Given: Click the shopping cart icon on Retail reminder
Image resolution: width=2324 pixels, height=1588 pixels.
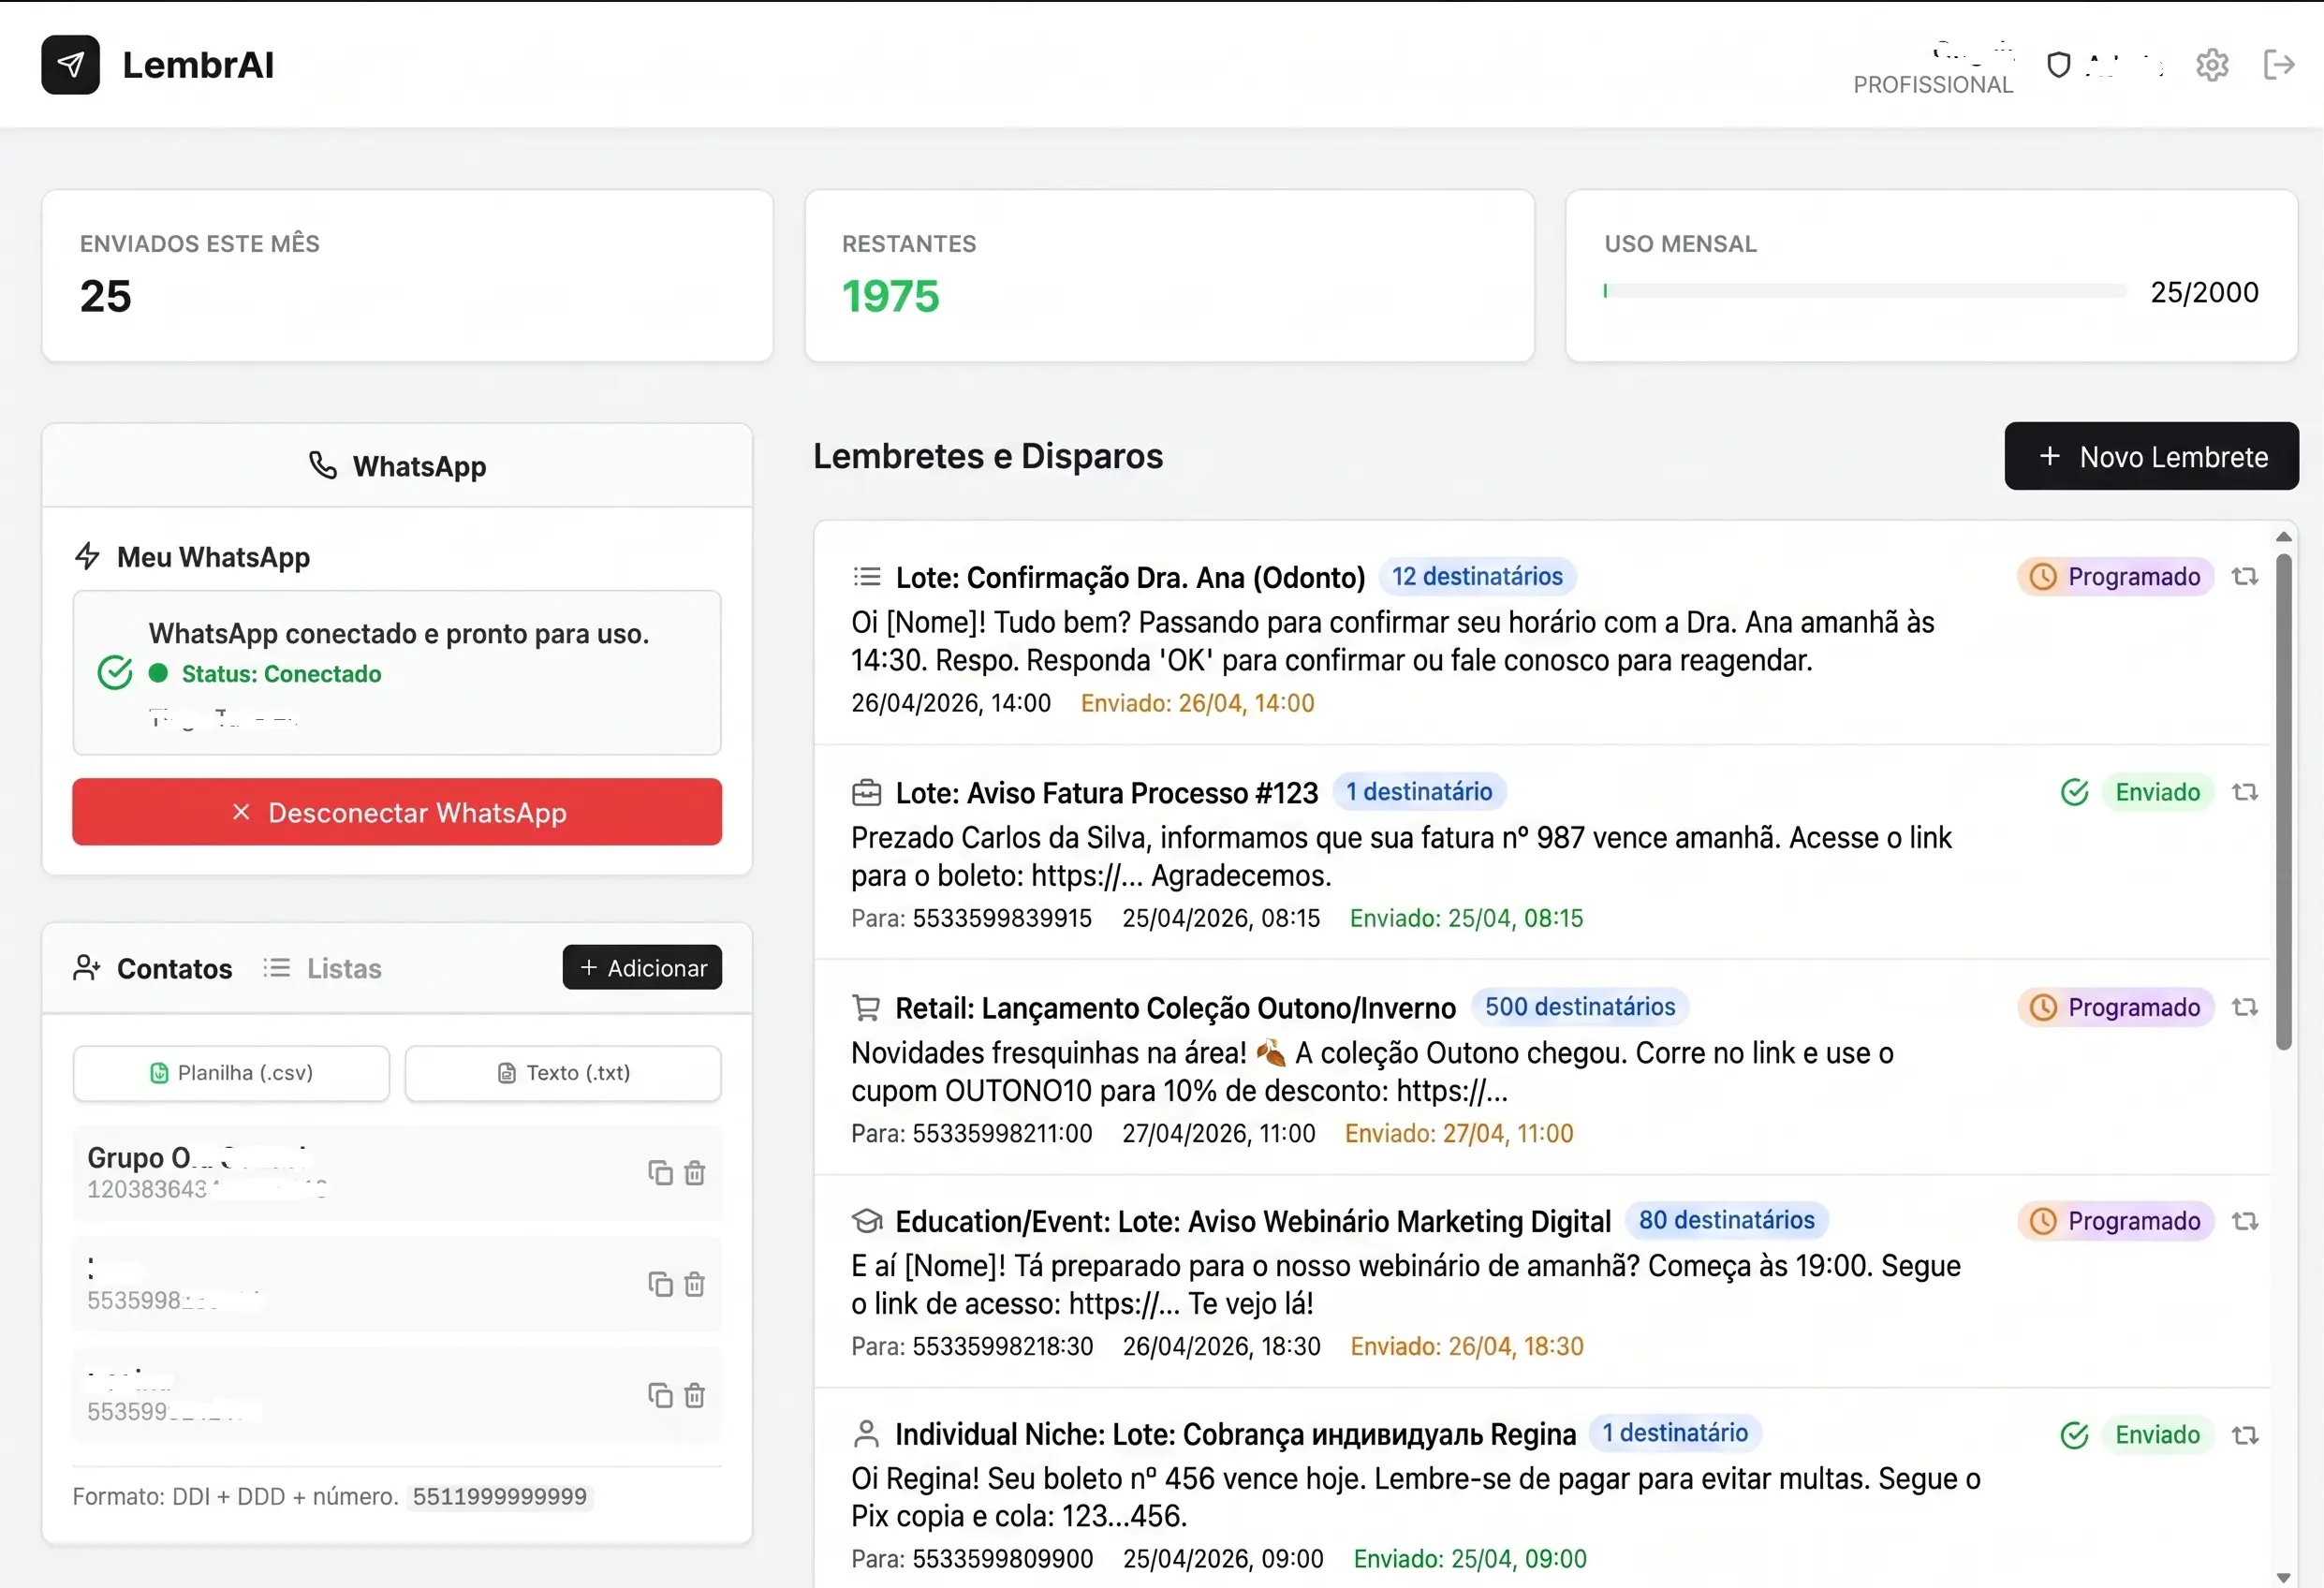Looking at the screenshot, I should tap(866, 1008).
